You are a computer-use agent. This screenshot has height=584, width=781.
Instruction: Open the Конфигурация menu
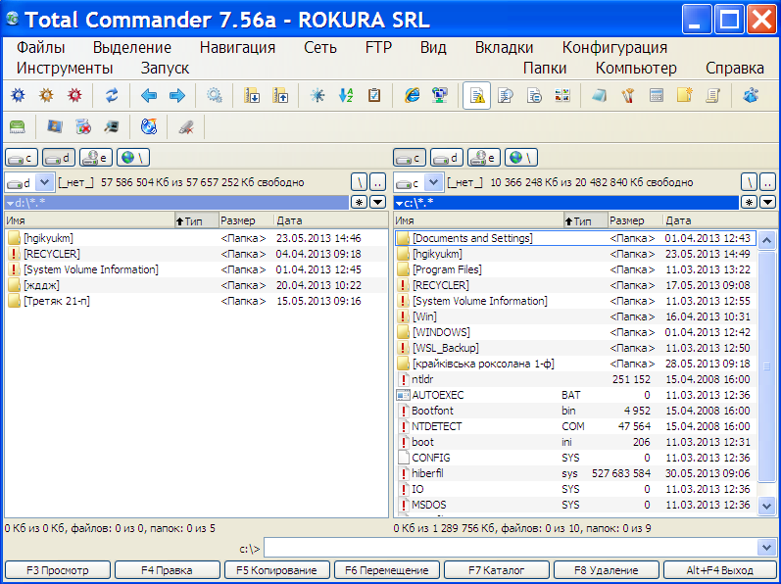tap(614, 48)
